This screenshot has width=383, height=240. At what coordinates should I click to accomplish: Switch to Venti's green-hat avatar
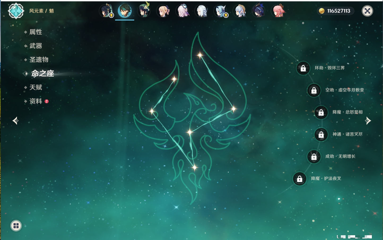pyautogui.click(x=144, y=11)
